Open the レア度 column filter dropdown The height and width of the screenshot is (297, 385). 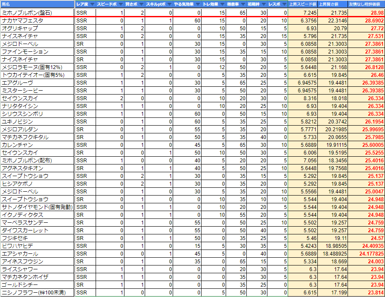tap(92, 4)
